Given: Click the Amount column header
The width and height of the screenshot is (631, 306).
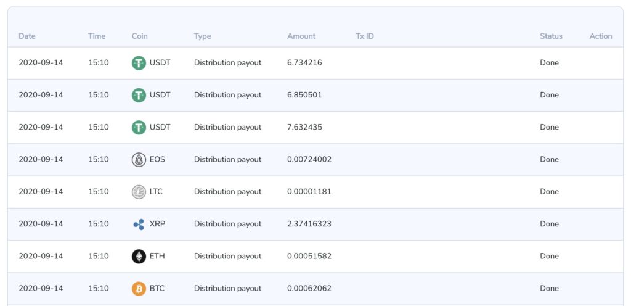Looking at the screenshot, I should 301,36.
